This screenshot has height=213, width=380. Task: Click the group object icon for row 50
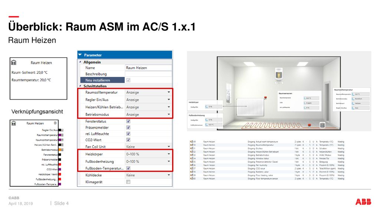tap(191, 145)
